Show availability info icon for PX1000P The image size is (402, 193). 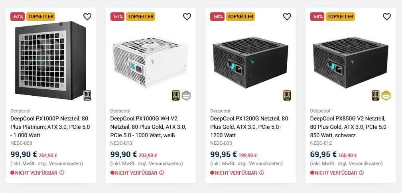(62, 173)
